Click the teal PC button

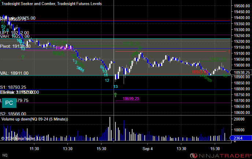(9, 103)
